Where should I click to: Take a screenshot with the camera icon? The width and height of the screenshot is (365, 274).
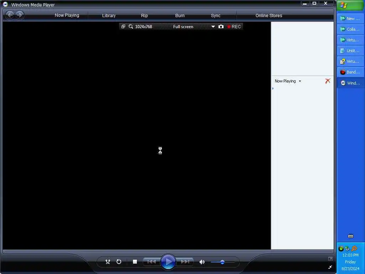point(221,26)
